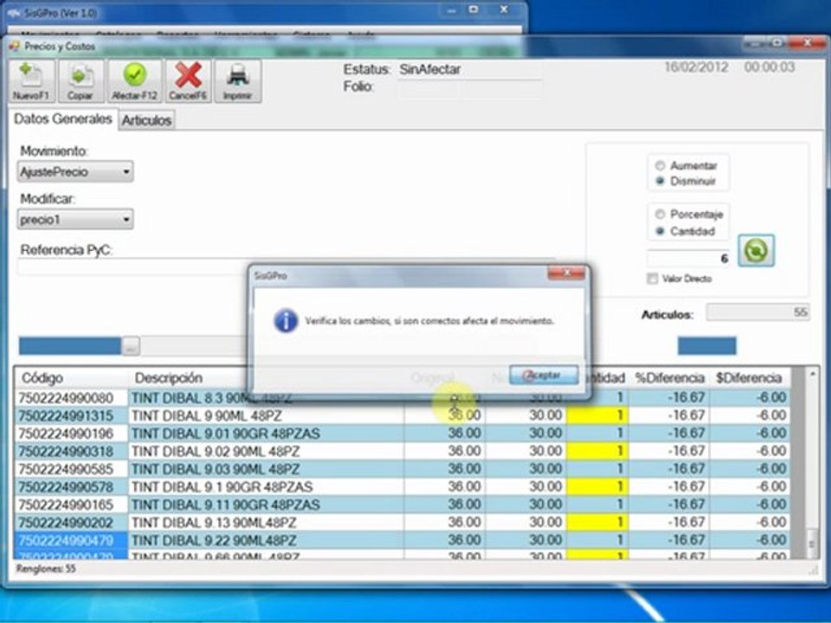Open the Modificar precio1 dropdown

(75, 219)
